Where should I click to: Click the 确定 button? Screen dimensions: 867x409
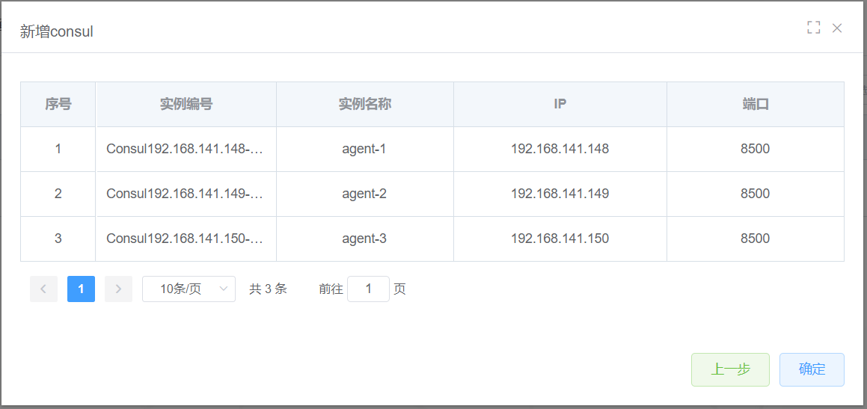point(812,369)
